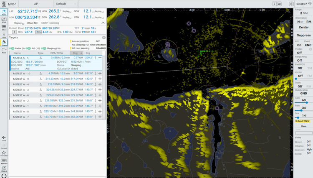Collapse the navigation data header chevron

[x=103, y=23]
